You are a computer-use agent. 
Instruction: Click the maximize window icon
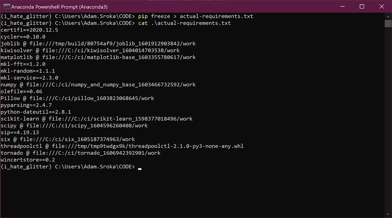(x=362, y=6)
